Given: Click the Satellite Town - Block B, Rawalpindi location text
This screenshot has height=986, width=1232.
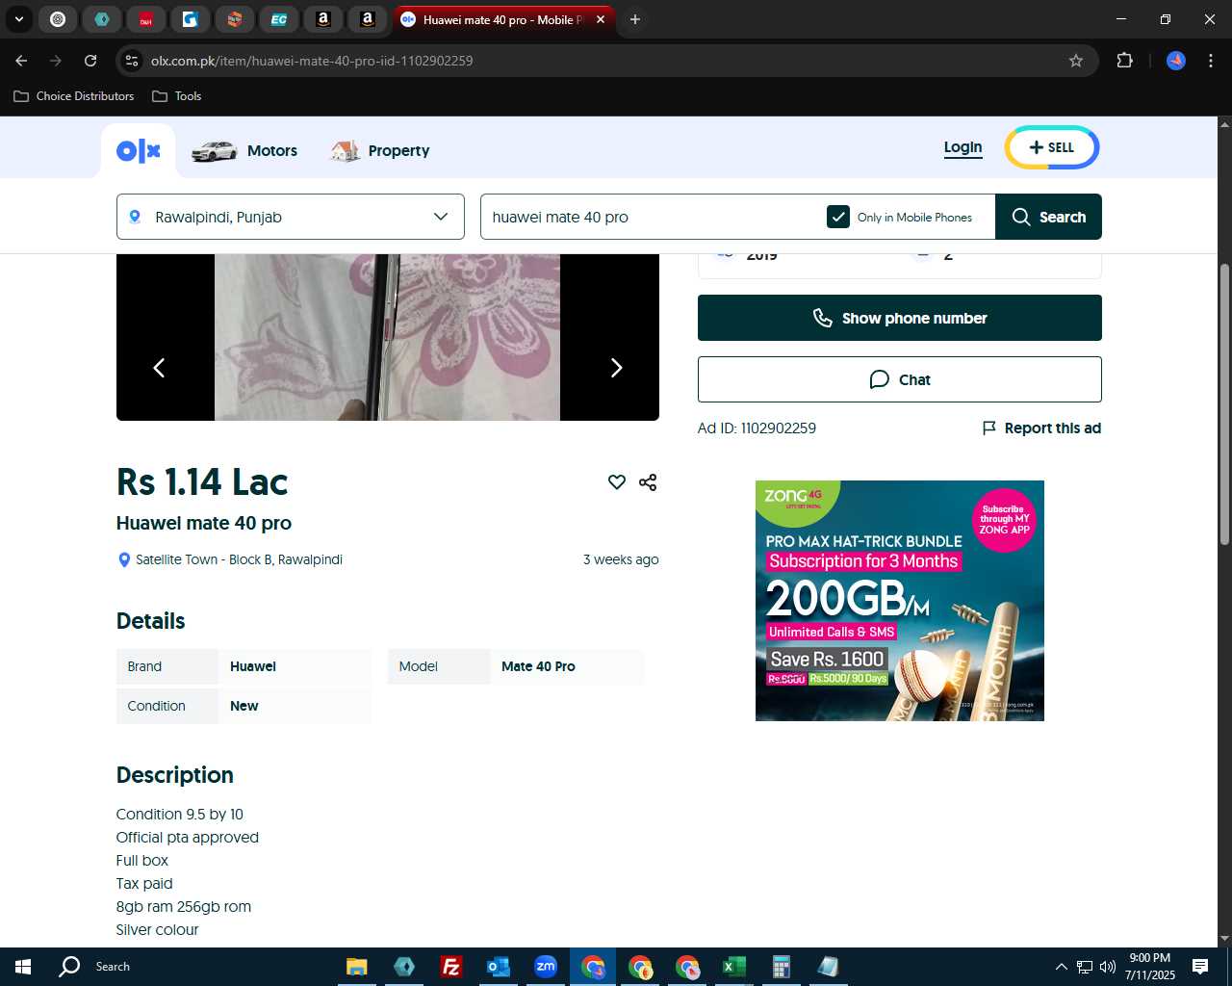Looking at the screenshot, I should click(x=239, y=559).
